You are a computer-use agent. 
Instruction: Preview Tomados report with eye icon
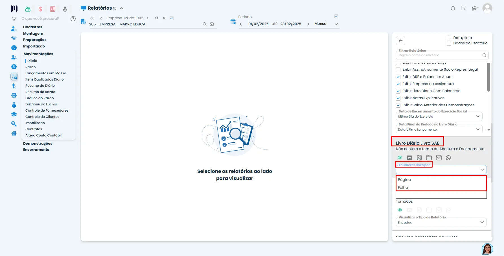400,210
